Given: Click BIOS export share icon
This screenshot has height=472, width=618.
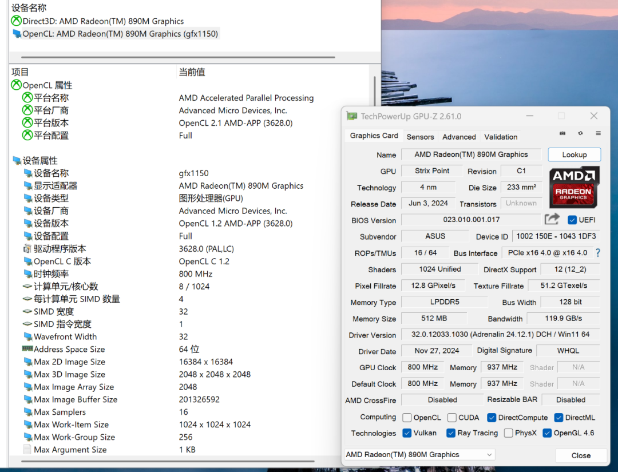Looking at the screenshot, I should [552, 219].
